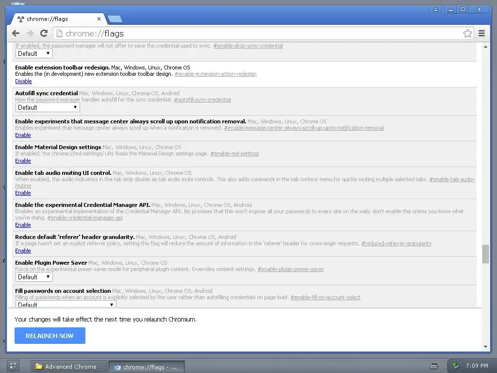Click the keyboard icon in system tray
Viewport: 497px width, 373px height.
point(433,366)
